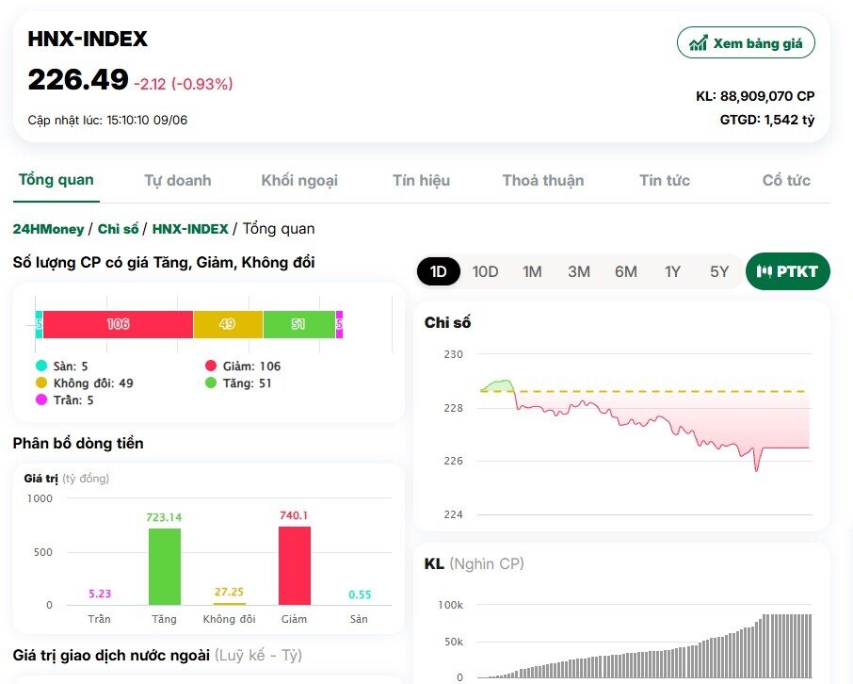The height and width of the screenshot is (684, 853).
Task: Switch to the Tổng quan tab
Action: [x=56, y=180]
